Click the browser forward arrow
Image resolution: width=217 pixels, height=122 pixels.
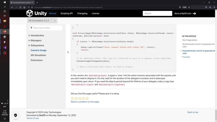[16, 7]
